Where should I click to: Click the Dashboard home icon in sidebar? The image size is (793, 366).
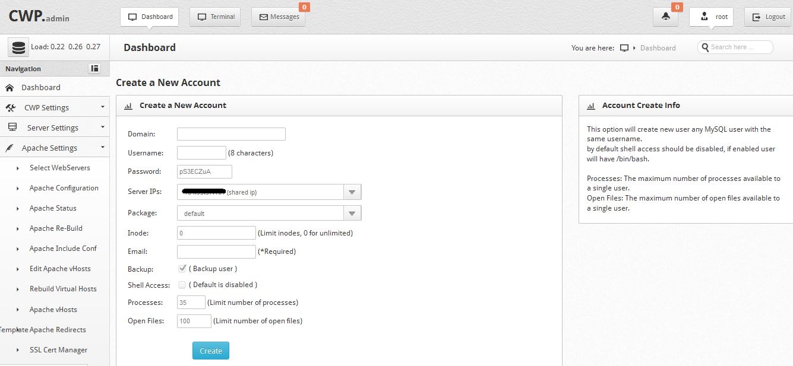click(10, 88)
